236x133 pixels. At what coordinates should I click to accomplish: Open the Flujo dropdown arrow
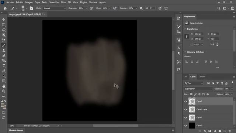pyautogui.click(x=110, y=8)
